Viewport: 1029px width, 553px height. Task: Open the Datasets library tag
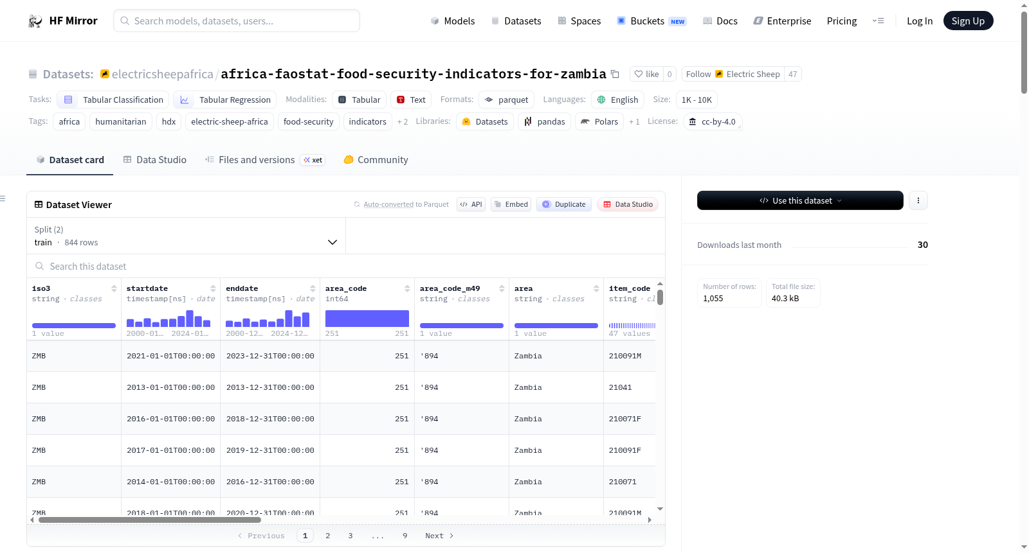[x=485, y=121]
